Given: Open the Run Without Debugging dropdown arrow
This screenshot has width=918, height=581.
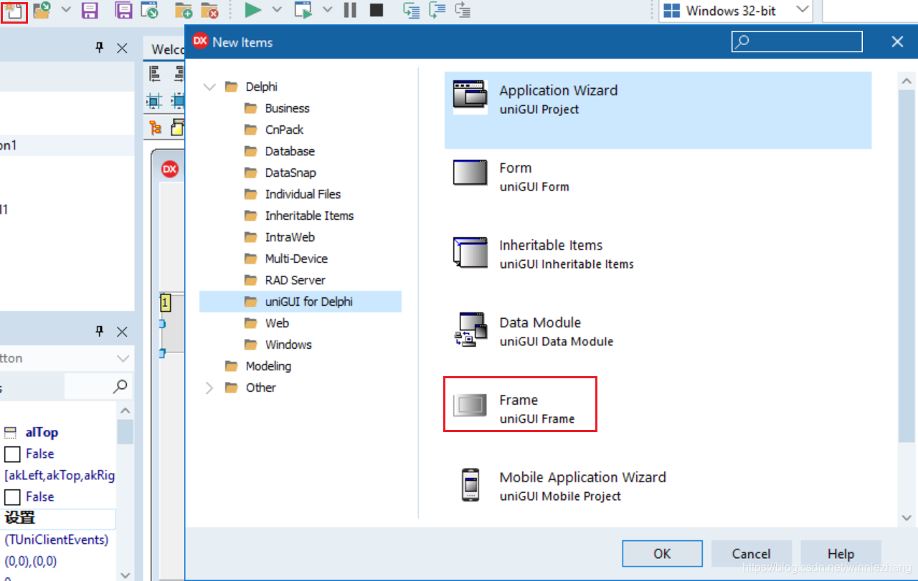Looking at the screenshot, I should click(x=328, y=10).
